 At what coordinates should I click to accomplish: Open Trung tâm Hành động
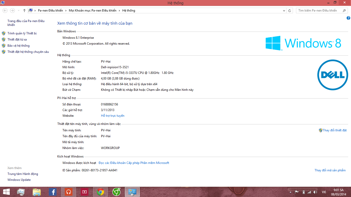point(23,174)
